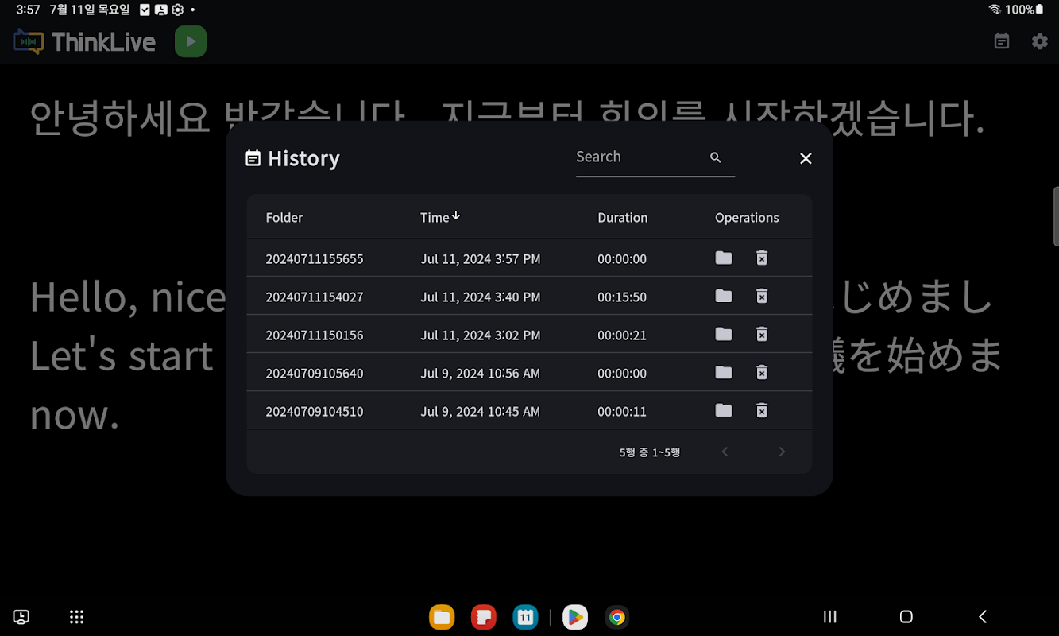Open folder for recording 20240711150156
Screen dimensions: 1059x636
pos(723,334)
